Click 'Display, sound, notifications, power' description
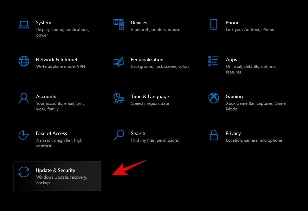The image size is (308, 211). click(63, 32)
